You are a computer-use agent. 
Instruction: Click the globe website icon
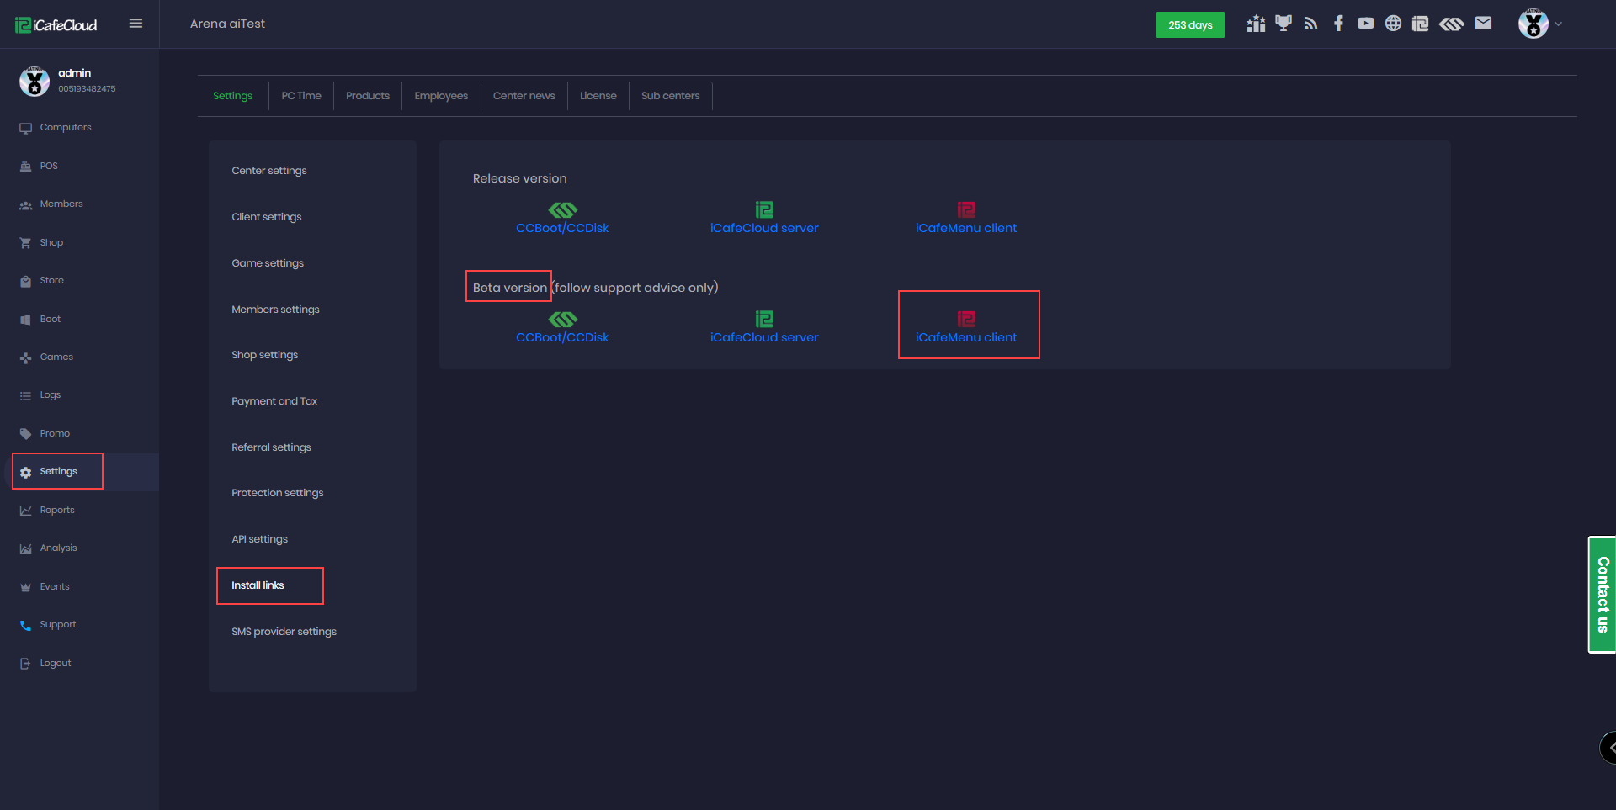click(1393, 24)
